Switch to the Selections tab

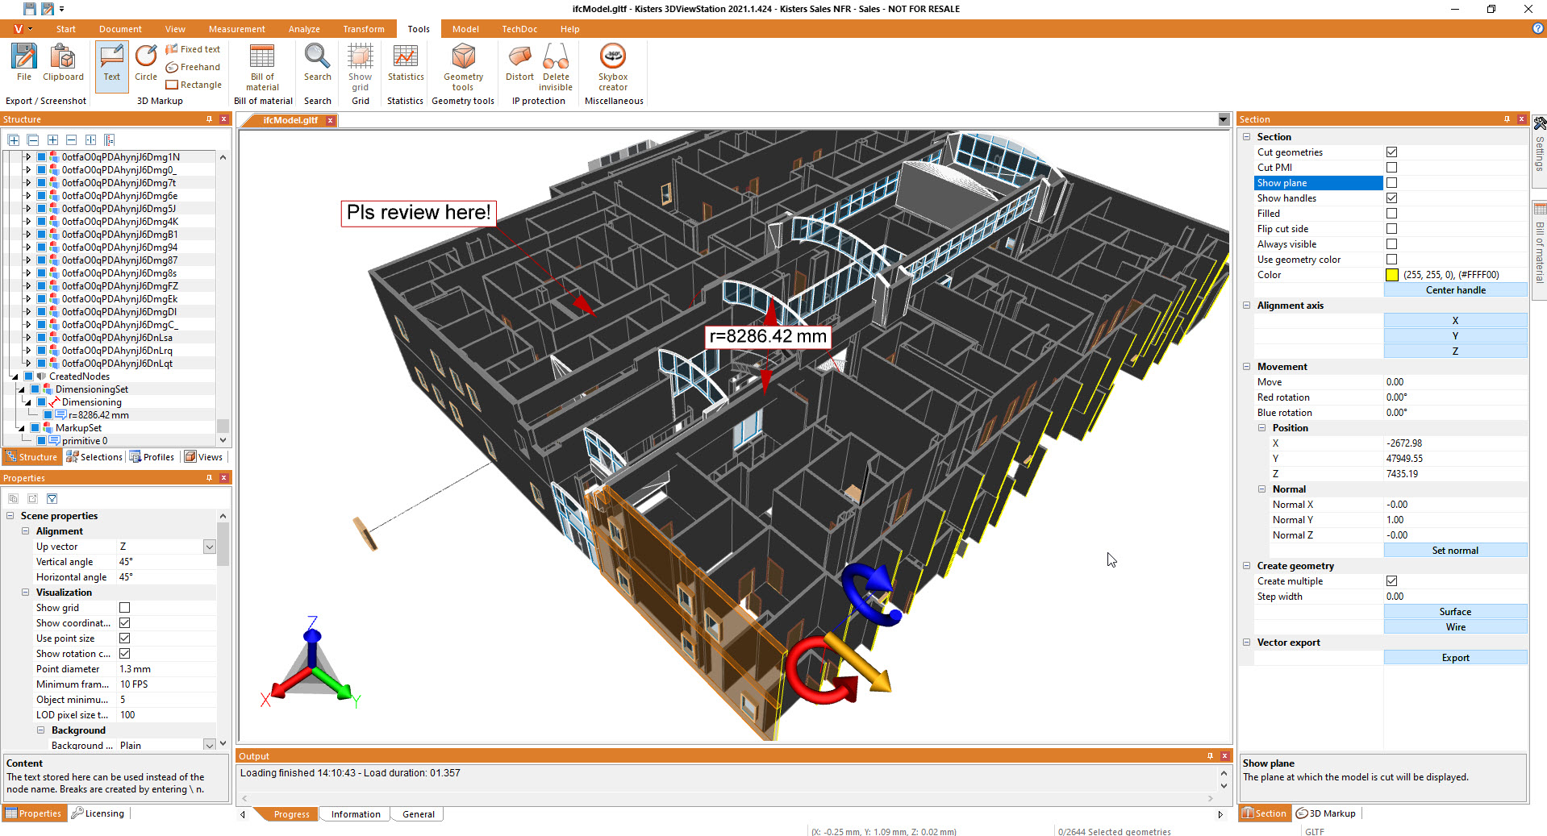pyautogui.click(x=94, y=457)
